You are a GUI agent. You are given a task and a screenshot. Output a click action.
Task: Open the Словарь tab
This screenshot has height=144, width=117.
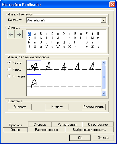(x=40, y=125)
